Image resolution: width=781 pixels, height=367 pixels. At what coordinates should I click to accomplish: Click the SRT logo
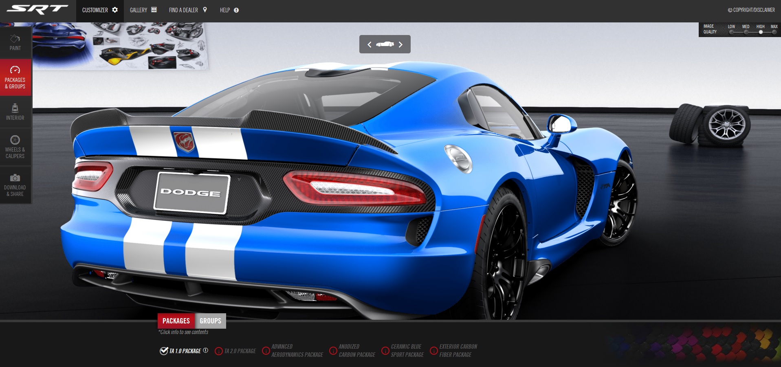pos(37,10)
